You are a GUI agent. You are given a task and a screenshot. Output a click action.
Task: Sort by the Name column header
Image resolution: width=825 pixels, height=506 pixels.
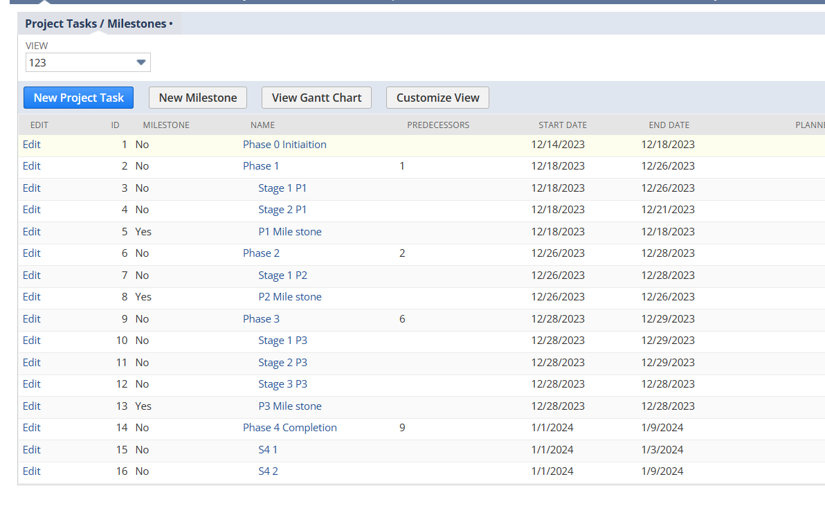pos(262,125)
